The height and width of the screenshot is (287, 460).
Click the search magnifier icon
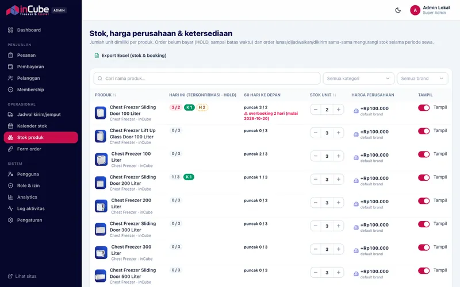(100, 79)
